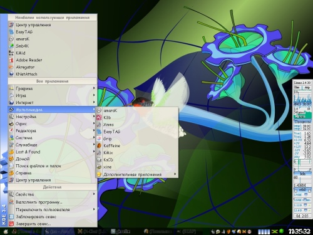
Task: Open Xmms player from submenu
Action: pyautogui.click(x=137, y=125)
